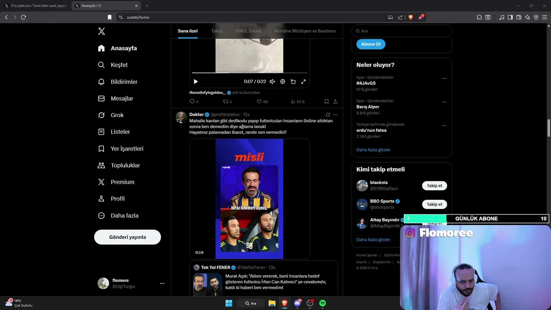Open Premium in the sidebar

click(116, 182)
